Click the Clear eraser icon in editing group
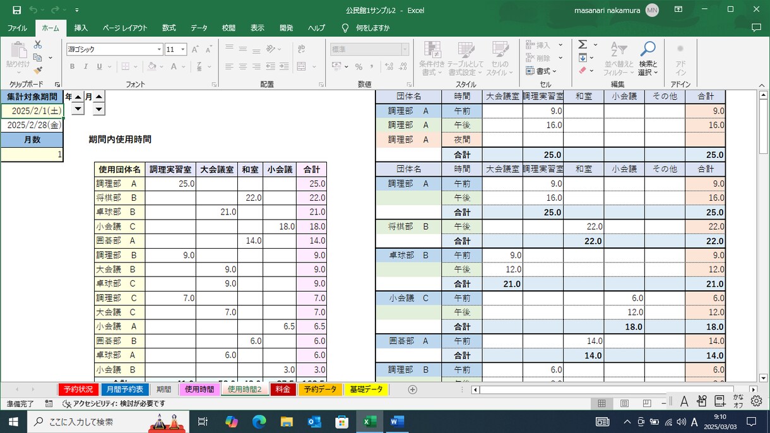The height and width of the screenshot is (433, 770). [583, 71]
